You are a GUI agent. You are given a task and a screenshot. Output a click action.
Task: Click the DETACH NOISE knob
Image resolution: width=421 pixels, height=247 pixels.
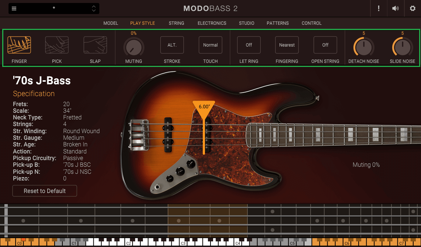tap(364, 47)
